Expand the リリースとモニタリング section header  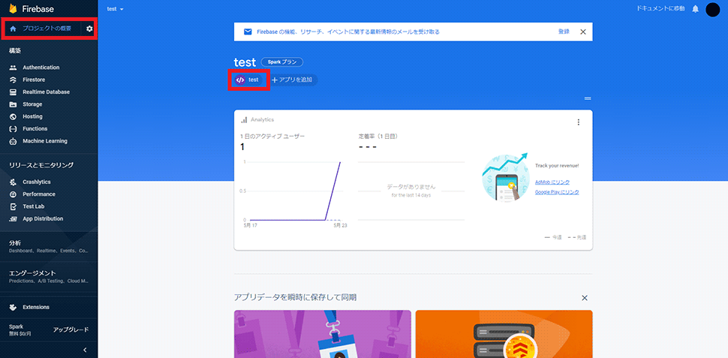tap(41, 165)
